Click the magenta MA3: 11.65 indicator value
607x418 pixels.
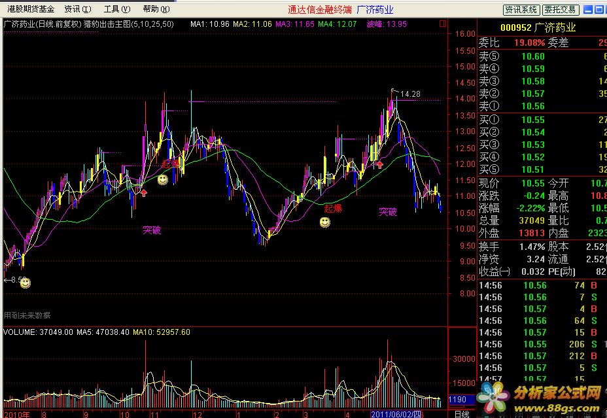coord(295,24)
